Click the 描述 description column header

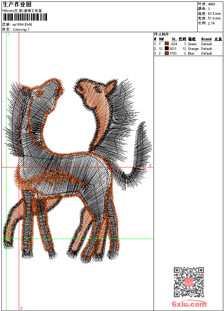[192, 39]
